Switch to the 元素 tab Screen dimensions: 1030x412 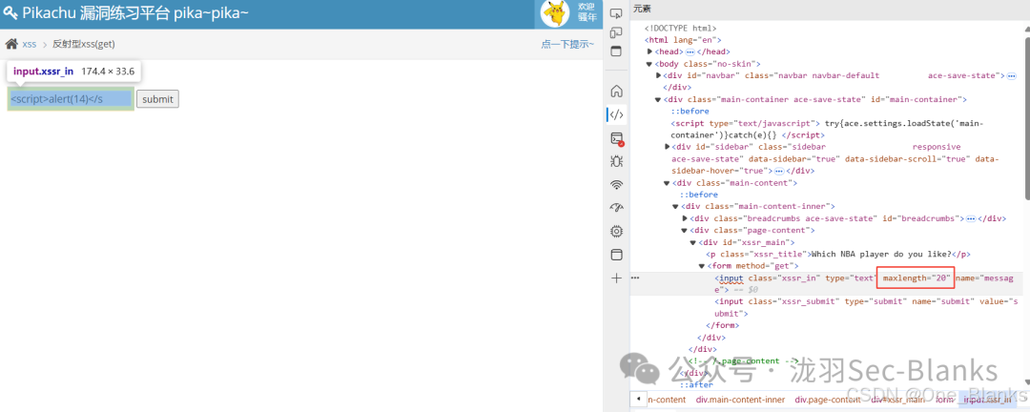642,9
